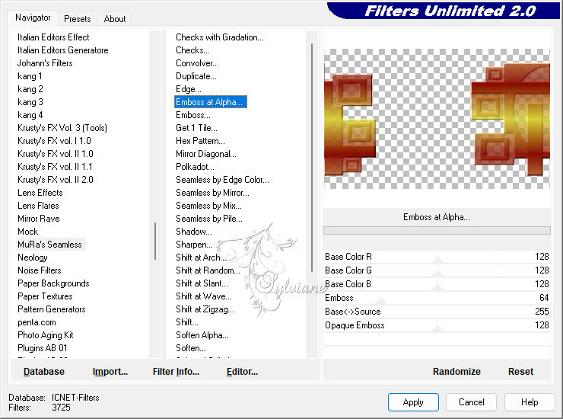Select Pattern Generators category
The height and width of the screenshot is (419, 563).
tap(51, 309)
